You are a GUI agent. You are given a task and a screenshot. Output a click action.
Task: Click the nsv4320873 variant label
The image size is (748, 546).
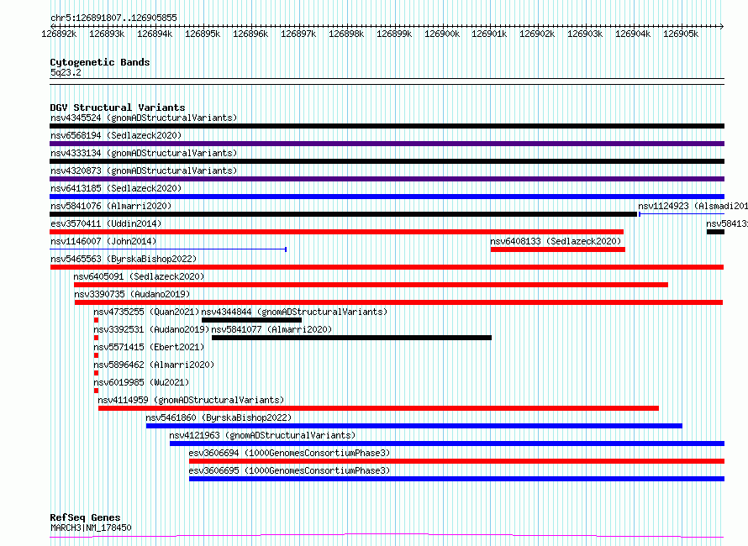coord(144,171)
